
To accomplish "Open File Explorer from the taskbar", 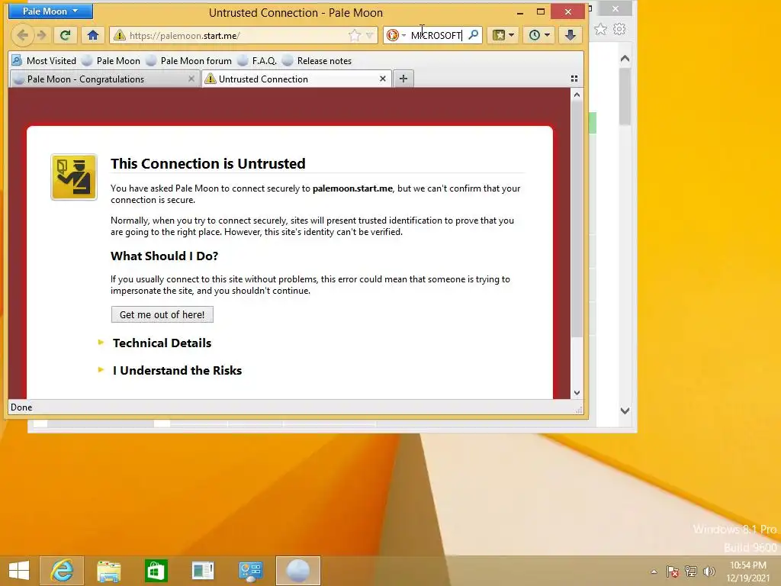I will [108, 571].
